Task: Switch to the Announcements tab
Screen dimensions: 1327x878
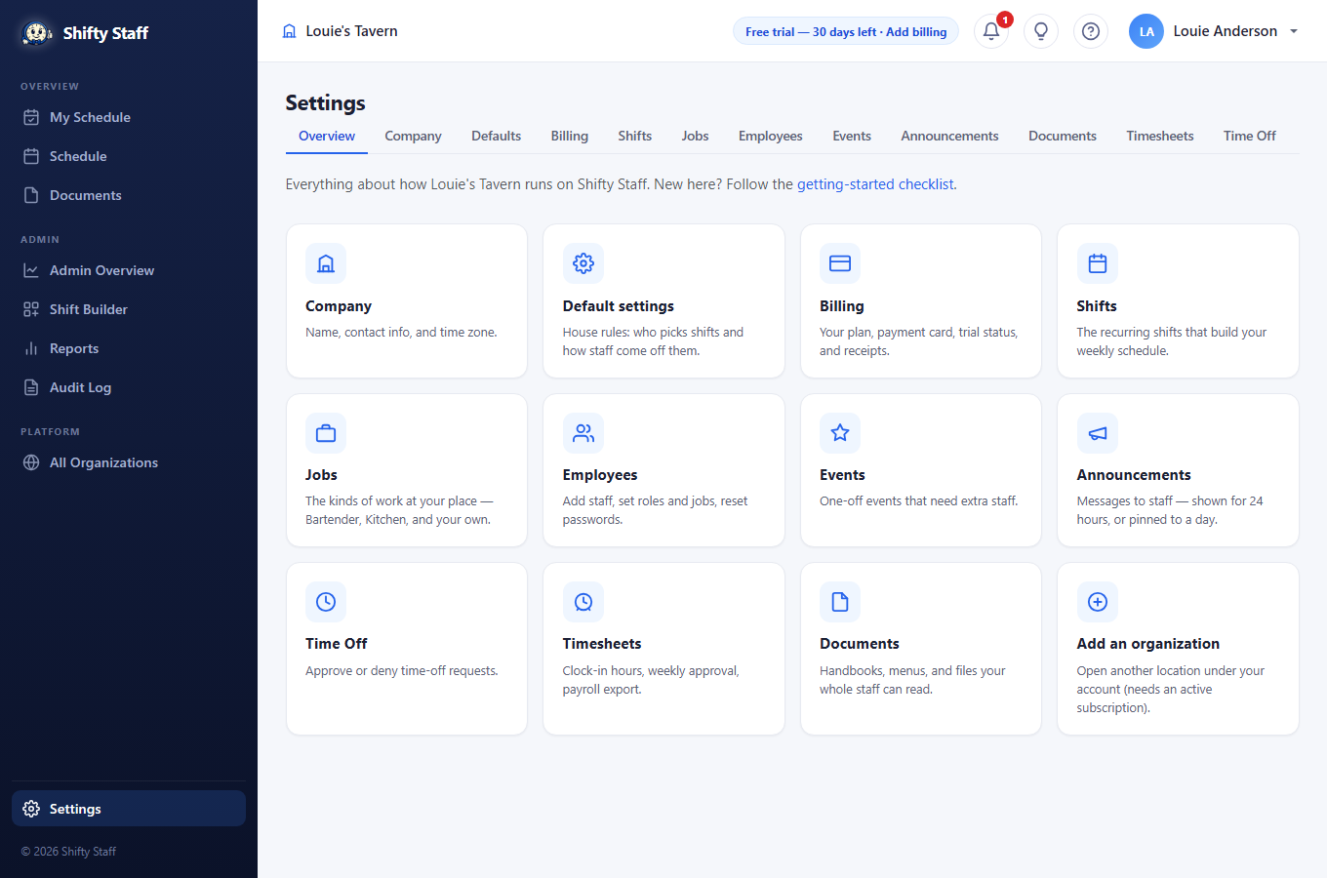Action: [949, 136]
